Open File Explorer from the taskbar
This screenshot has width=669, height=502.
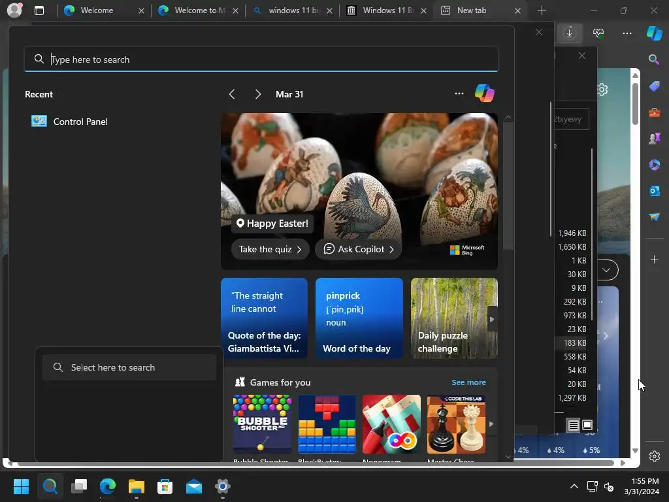pyautogui.click(x=137, y=486)
